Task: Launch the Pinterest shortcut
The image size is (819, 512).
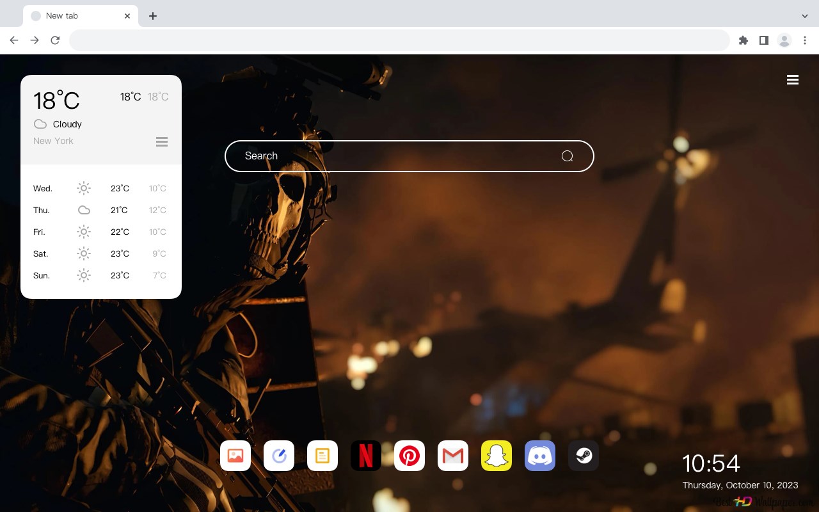Action: tap(409, 456)
